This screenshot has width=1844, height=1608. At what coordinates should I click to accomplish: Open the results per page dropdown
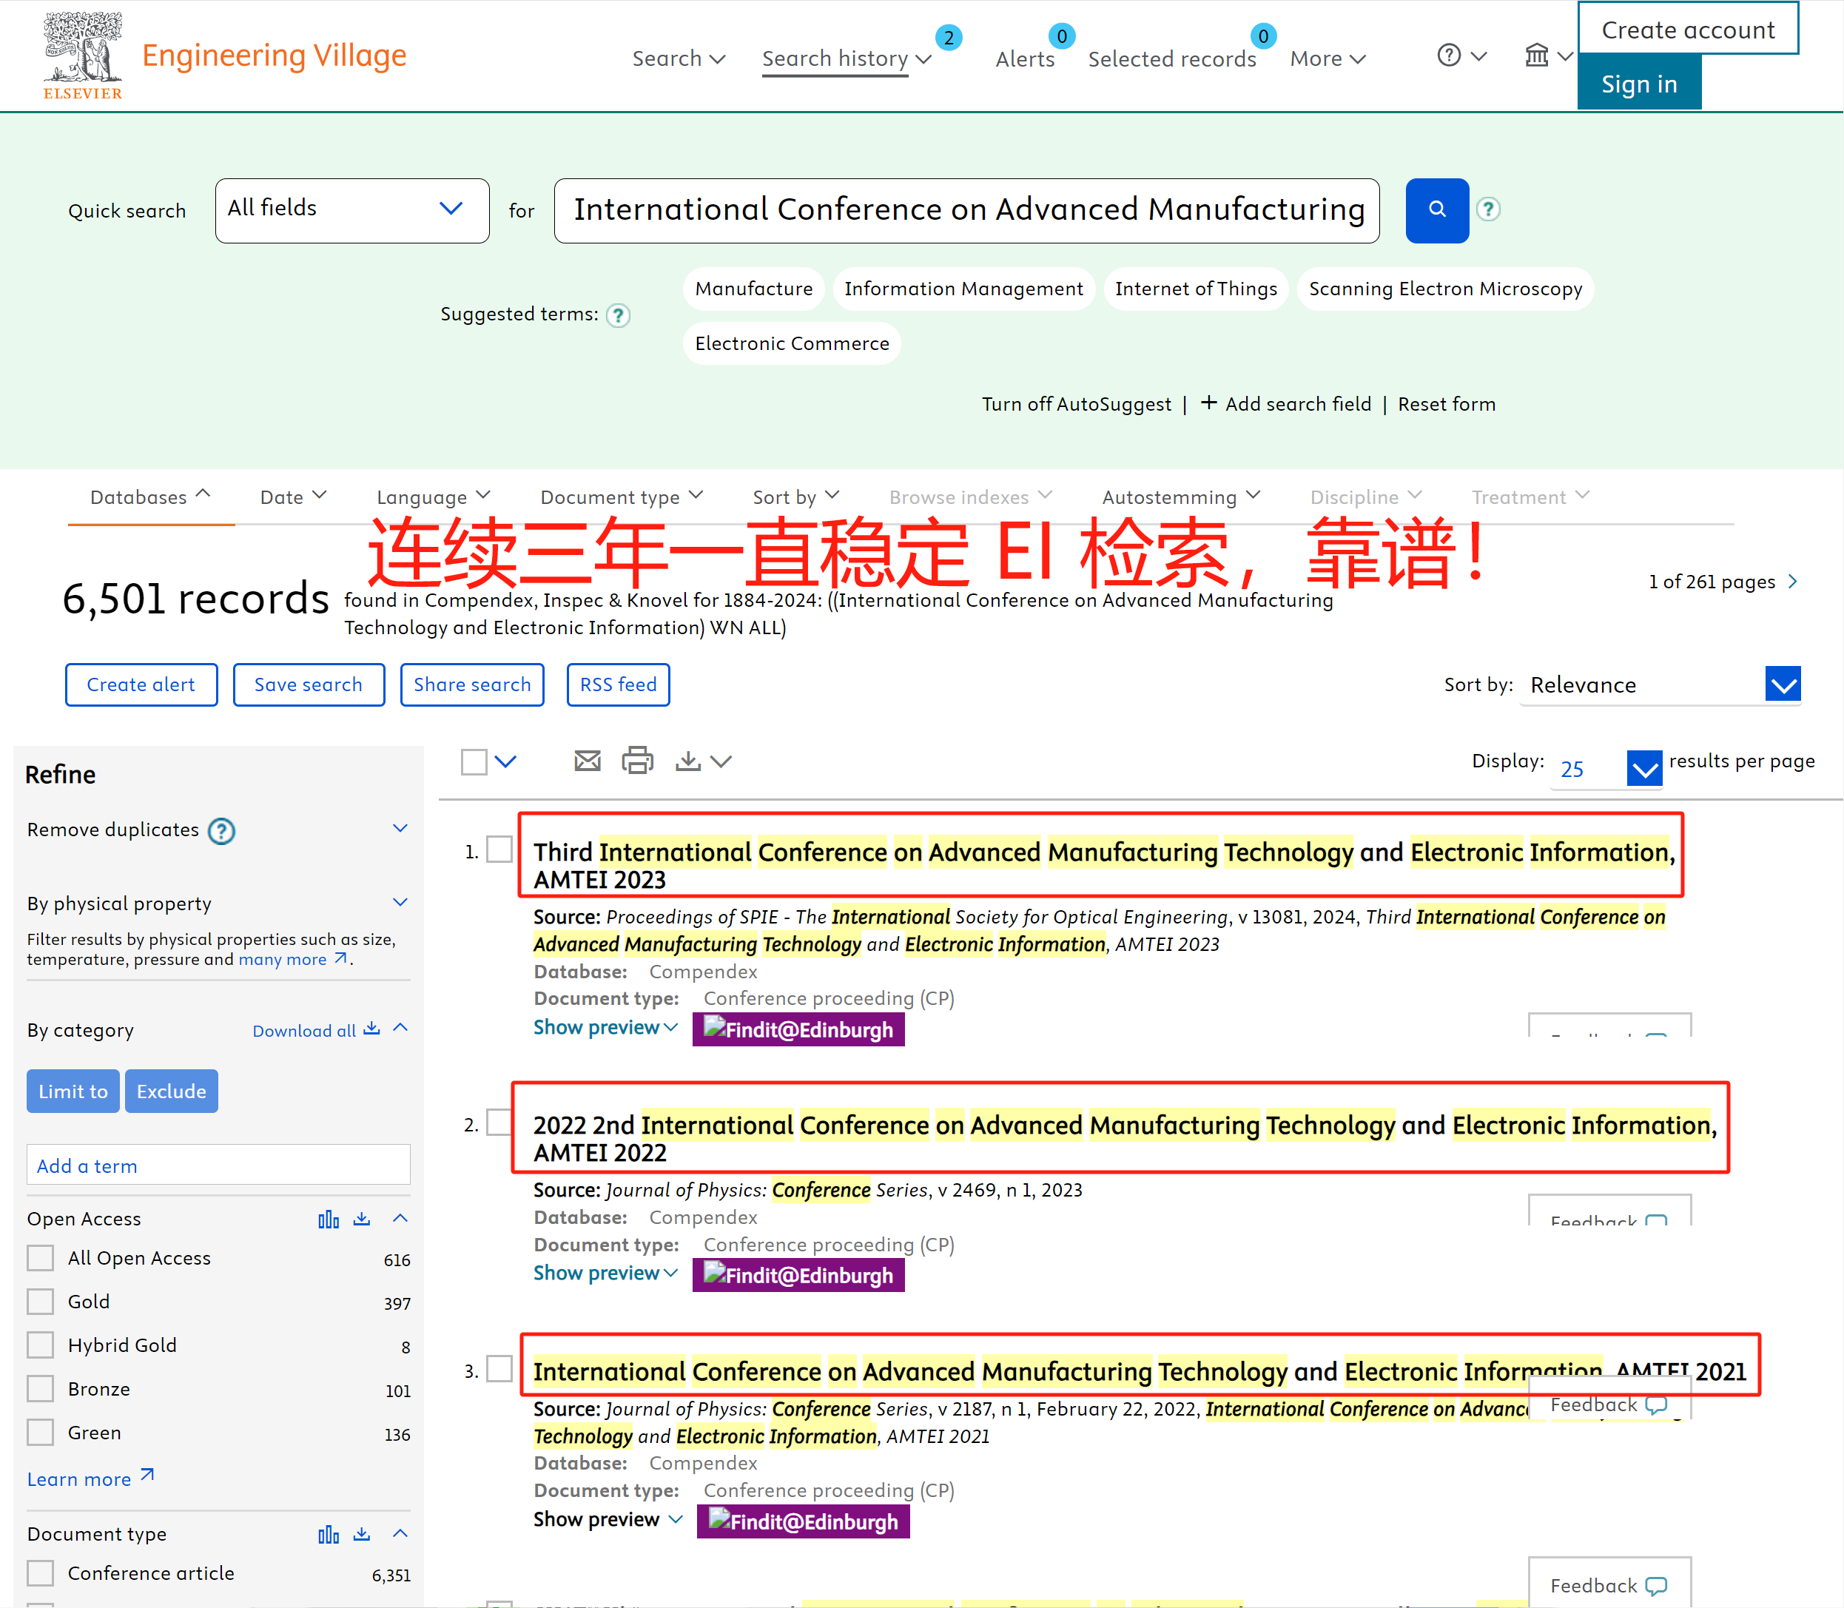click(1607, 768)
